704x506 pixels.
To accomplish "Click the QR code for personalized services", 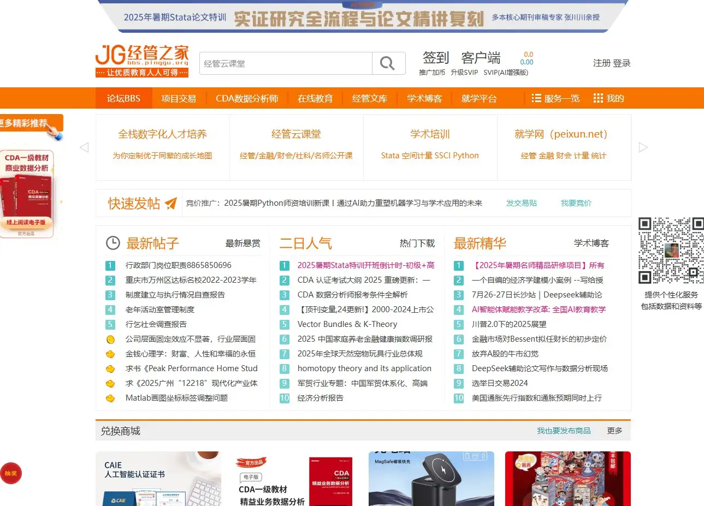I will pyautogui.click(x=670, y=251).
